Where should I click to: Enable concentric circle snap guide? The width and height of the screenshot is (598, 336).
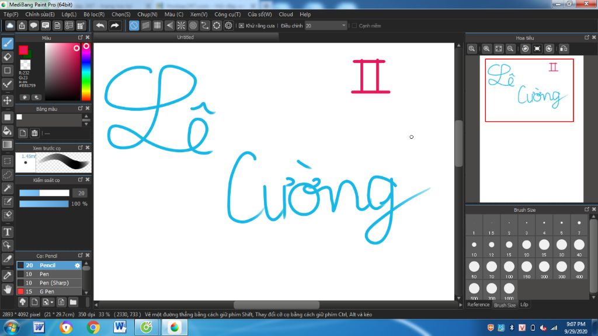tap(193, 26)
